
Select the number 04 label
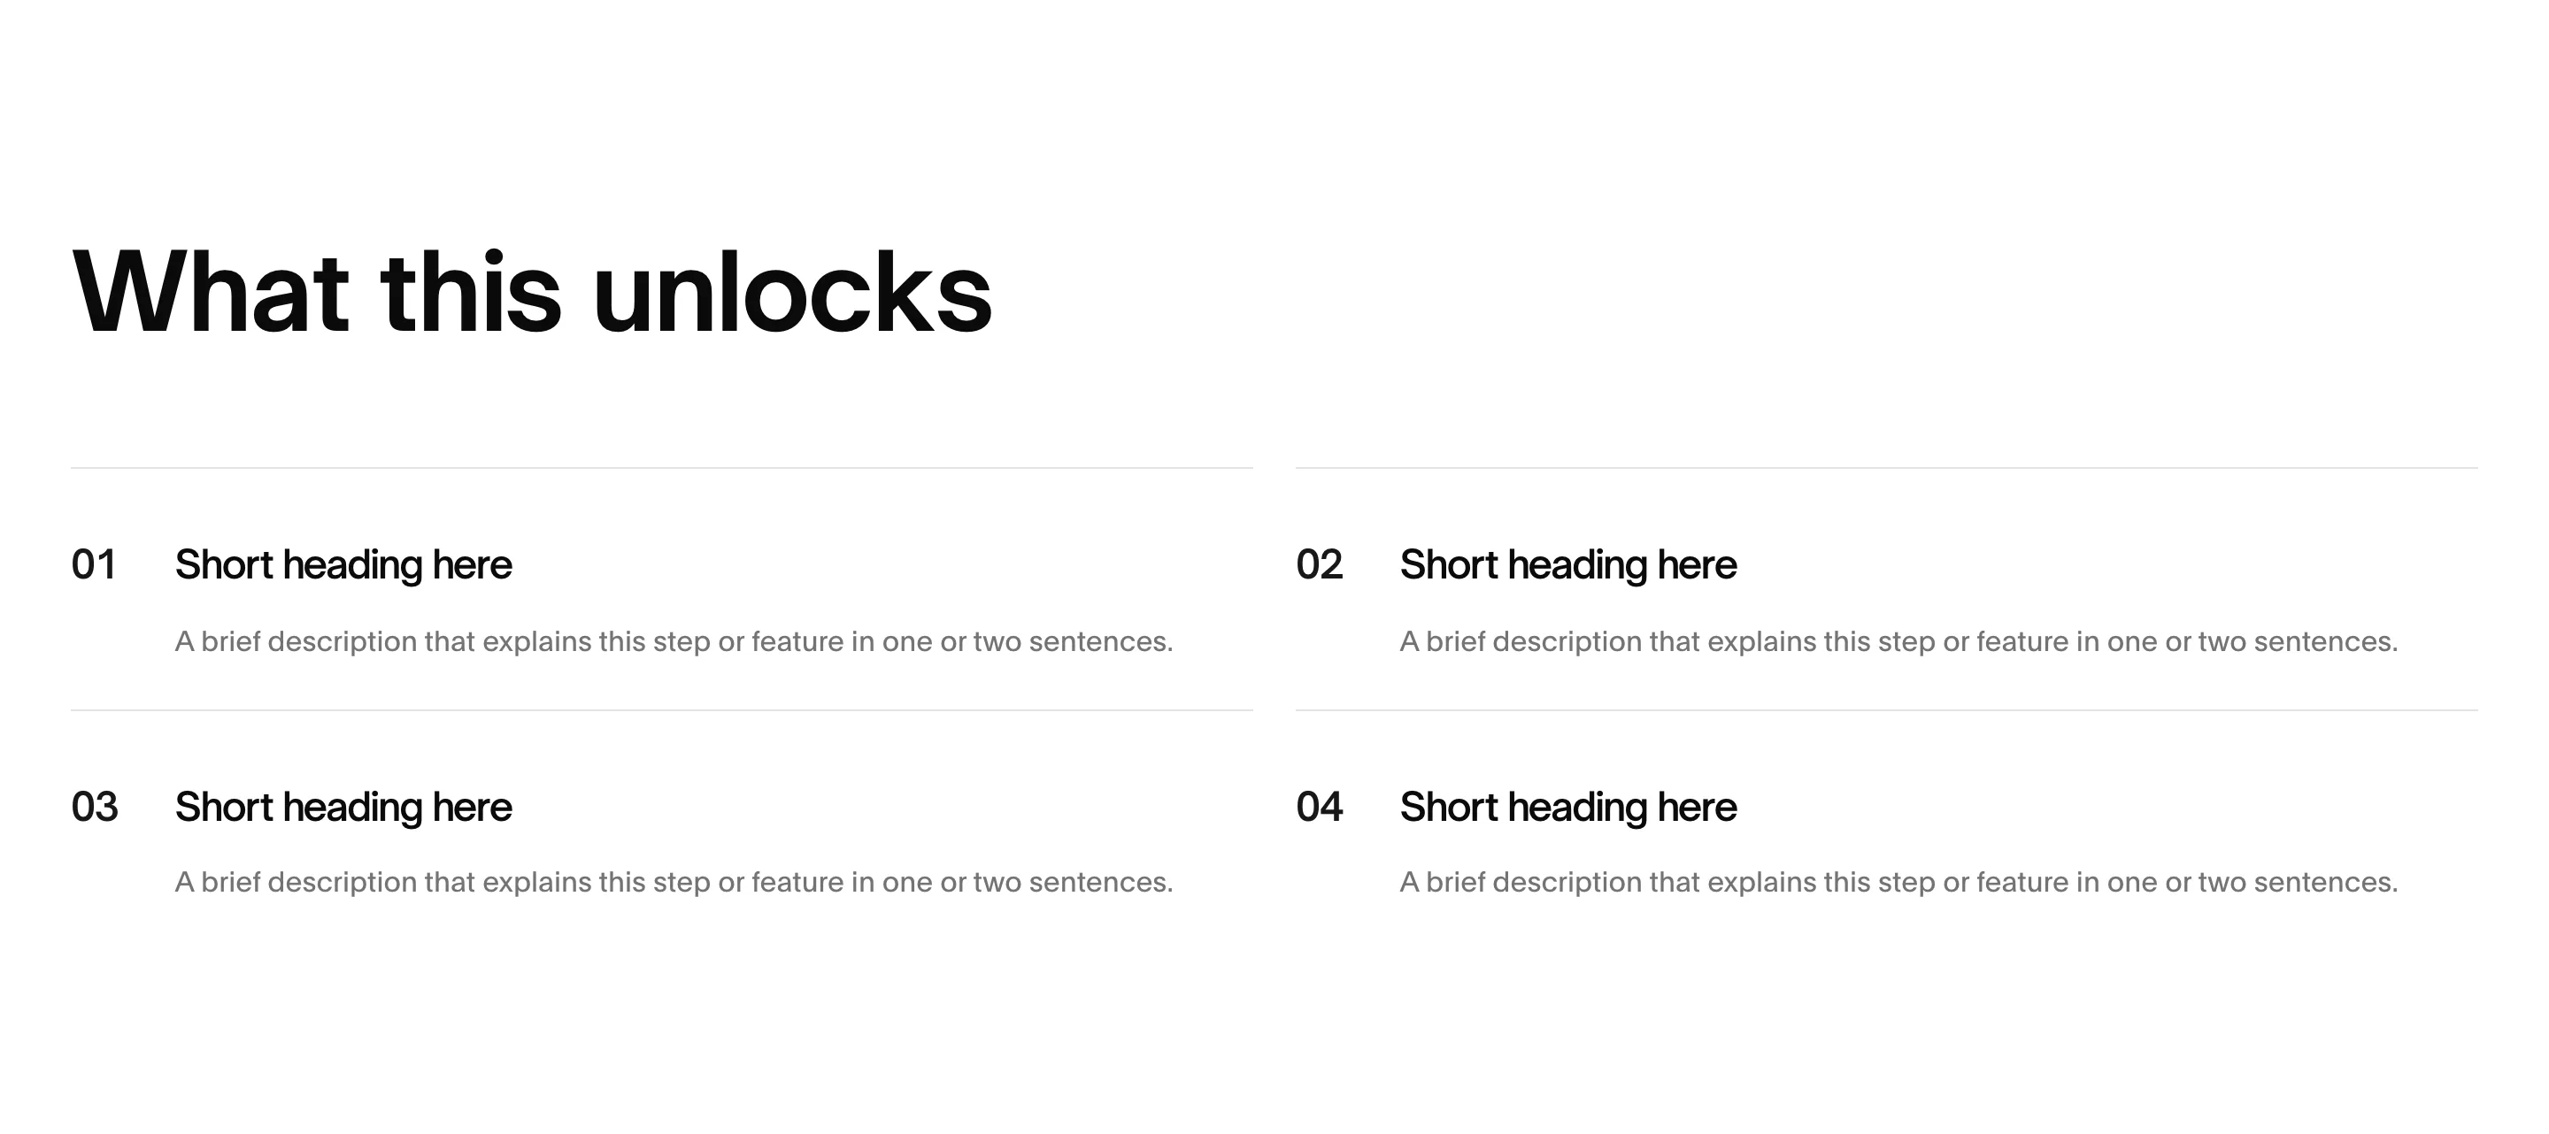click(x=1319, y=807)
